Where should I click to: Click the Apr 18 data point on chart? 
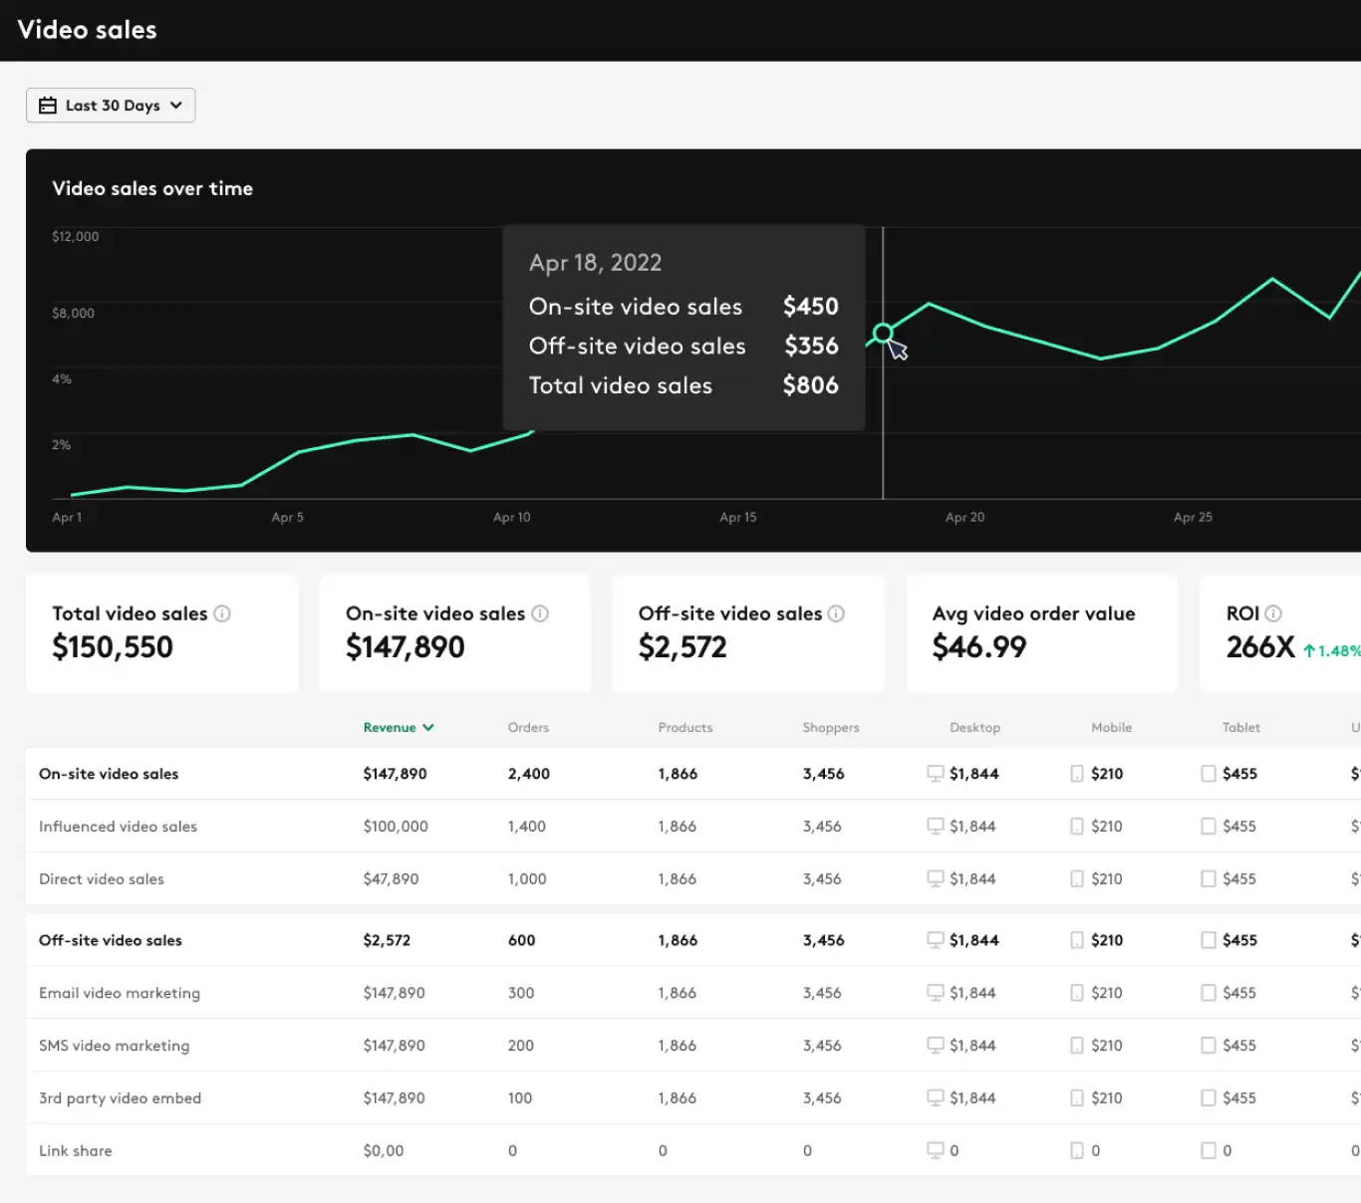tap(883, 333)
